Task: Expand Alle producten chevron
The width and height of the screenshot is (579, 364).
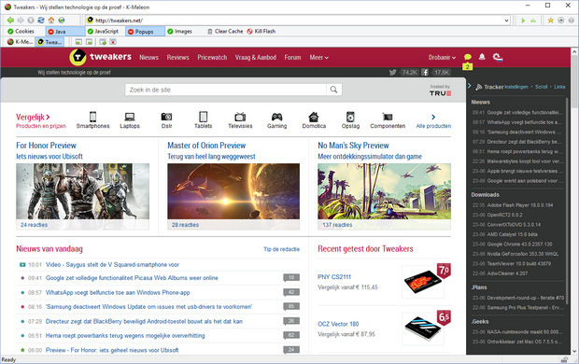Action: tap(433, 117)
